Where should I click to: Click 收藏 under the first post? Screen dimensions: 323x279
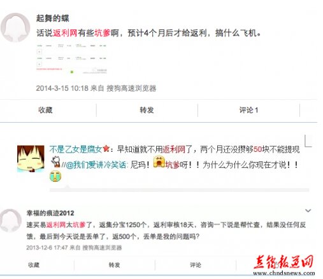45,110
